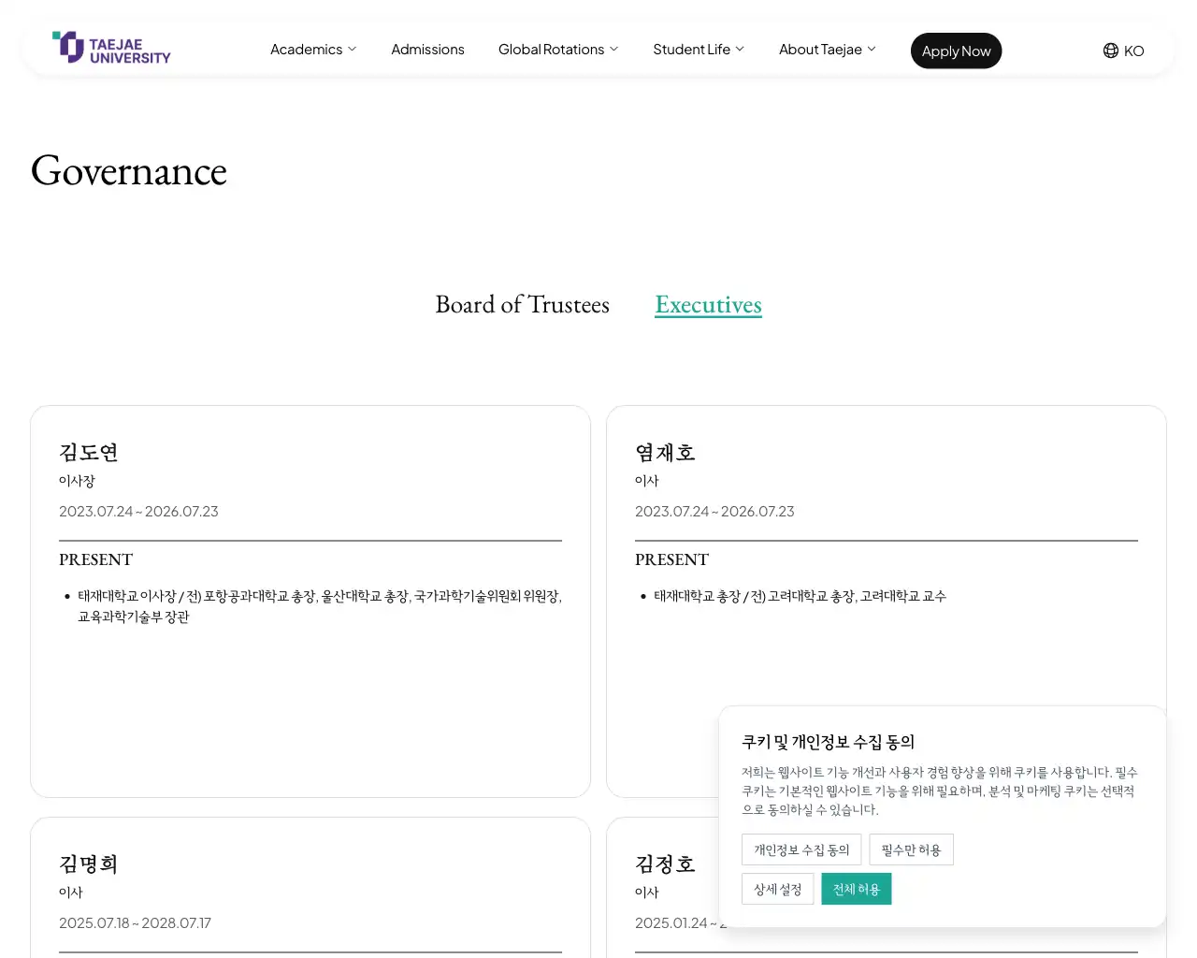Click the 개인정보 수집 동의 button
Viewport: 1197px width, 958px height.
(801, 849)
